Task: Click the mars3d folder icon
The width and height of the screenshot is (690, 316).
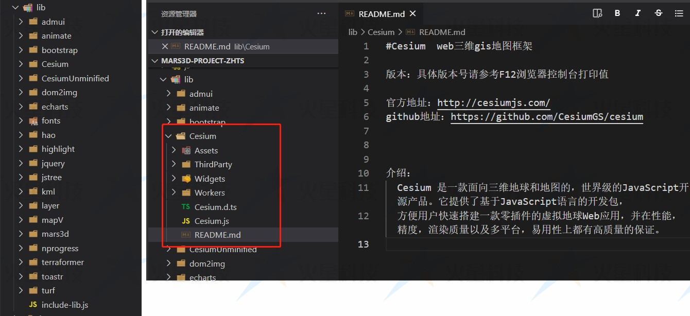Action: [x=33, y=234]
